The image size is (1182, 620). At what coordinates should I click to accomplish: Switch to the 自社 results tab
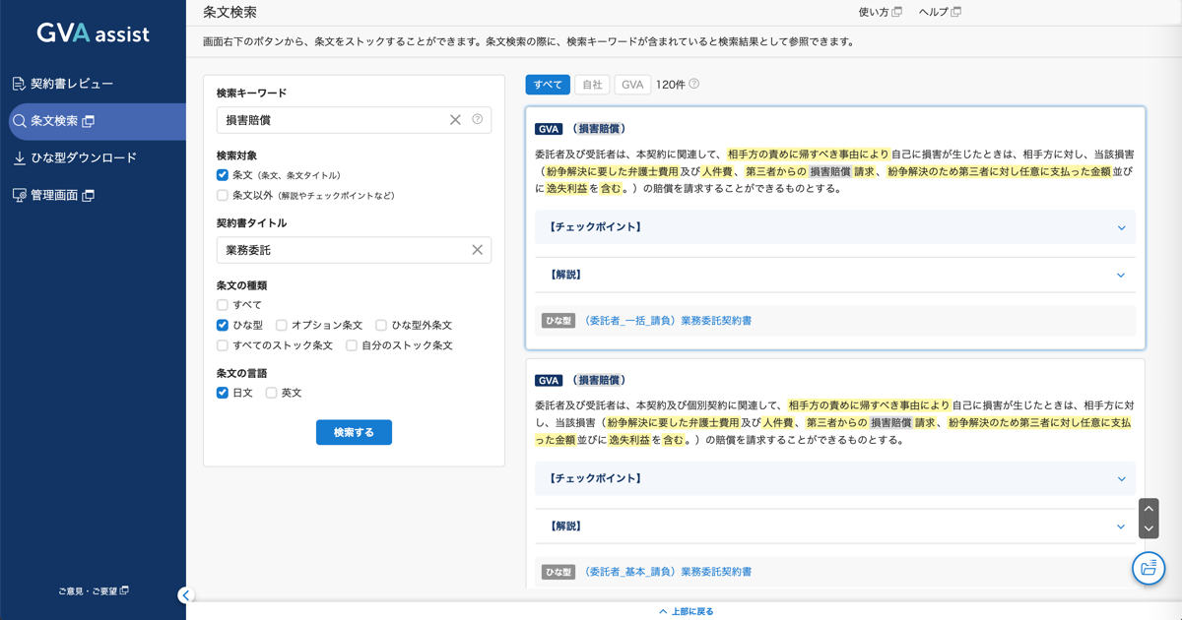coord(592,85)
